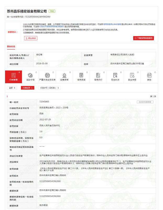Select the 没收 amount value 0.0
The image size is (163, 210).
click(41, 137)
